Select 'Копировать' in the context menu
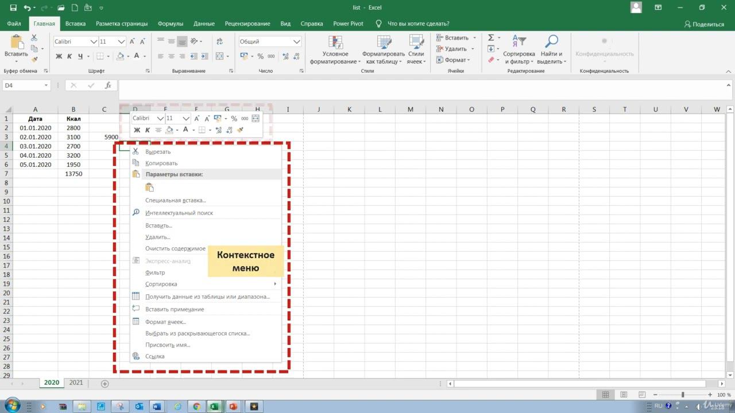 pyautogui.click(x=161, y=163)
